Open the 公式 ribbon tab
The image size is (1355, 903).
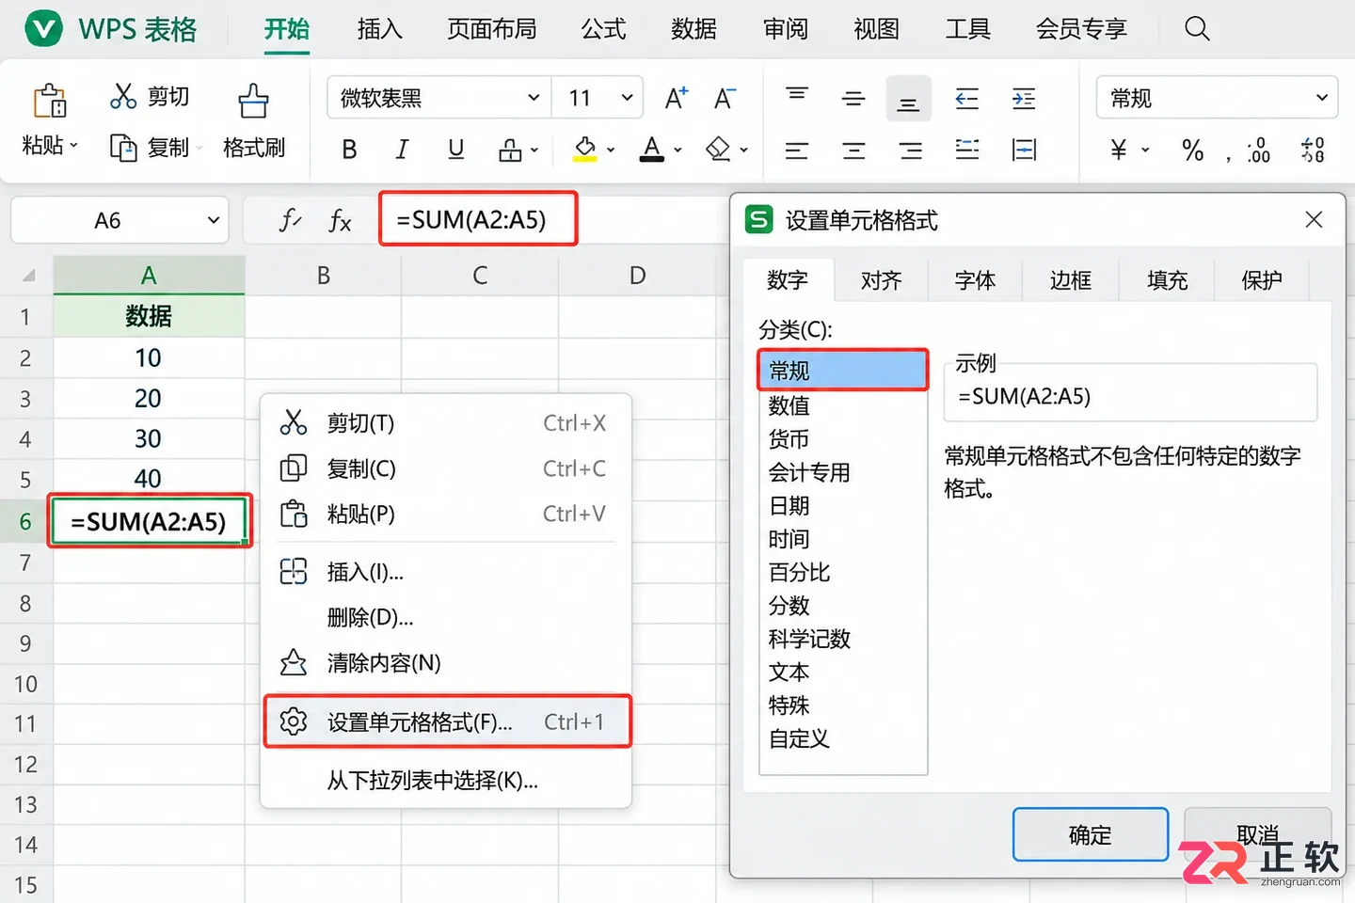pos(603,29)
